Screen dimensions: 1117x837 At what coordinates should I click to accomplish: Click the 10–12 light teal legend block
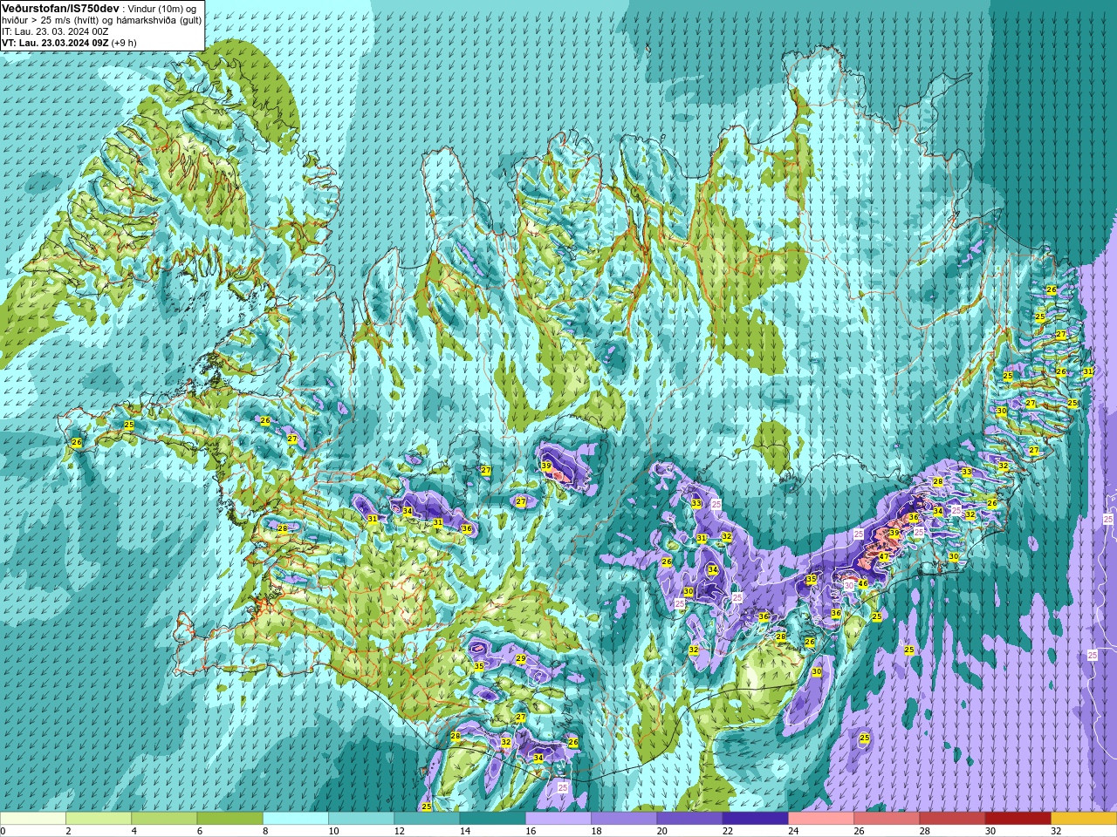pyautogui.click(x=361, y=819)
